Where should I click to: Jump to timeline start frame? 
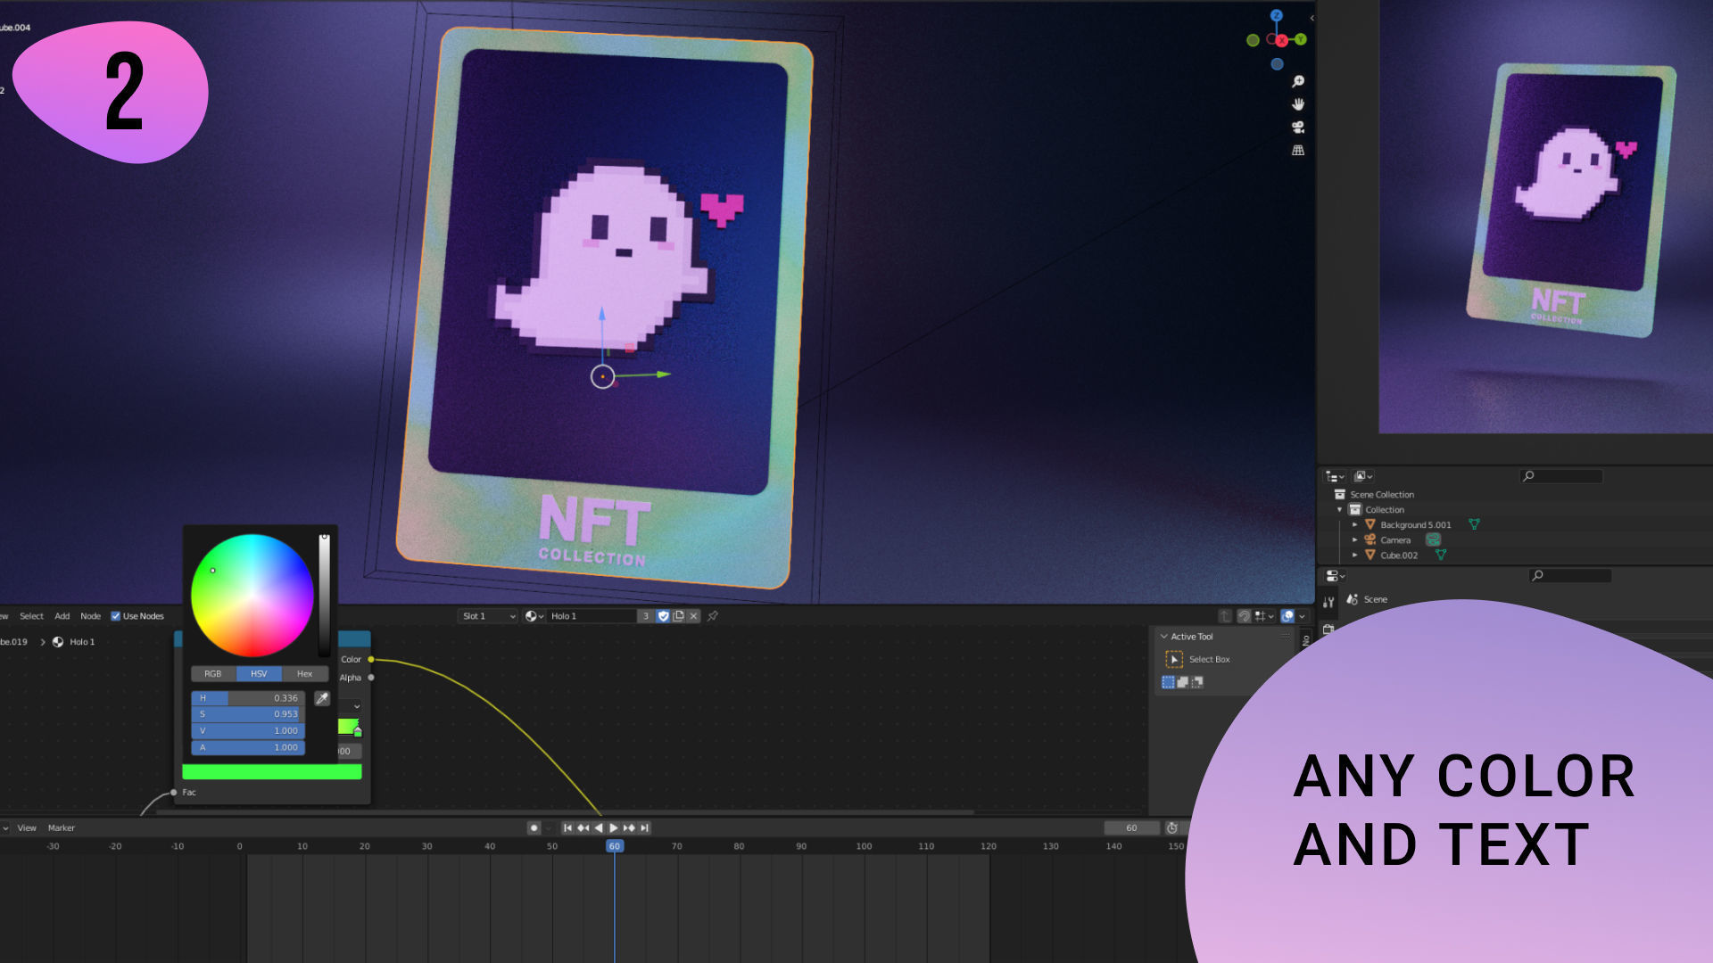(x=567, y=828)
